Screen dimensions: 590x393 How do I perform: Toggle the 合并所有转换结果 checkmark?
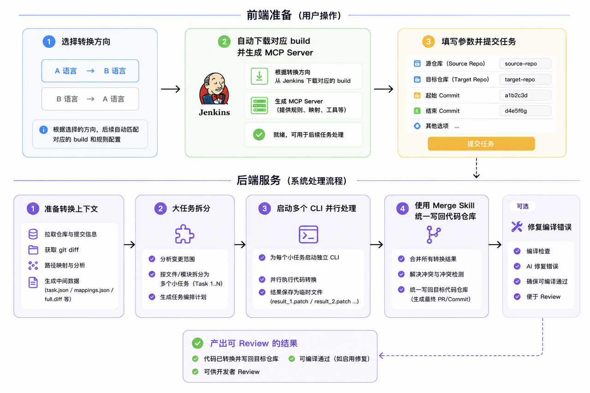pyautogui.click(x=401, y=259)
